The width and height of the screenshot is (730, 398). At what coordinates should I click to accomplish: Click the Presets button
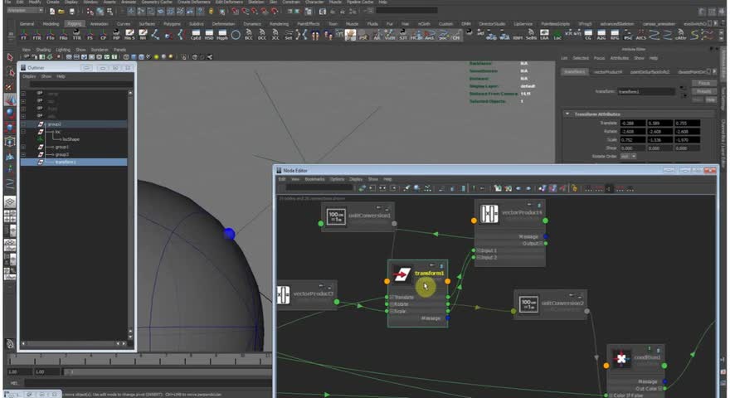click(x=703, y=91)
